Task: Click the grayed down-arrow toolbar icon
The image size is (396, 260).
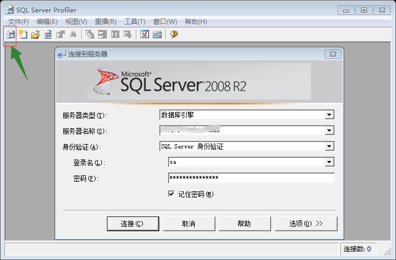Action: click(128, 34)
